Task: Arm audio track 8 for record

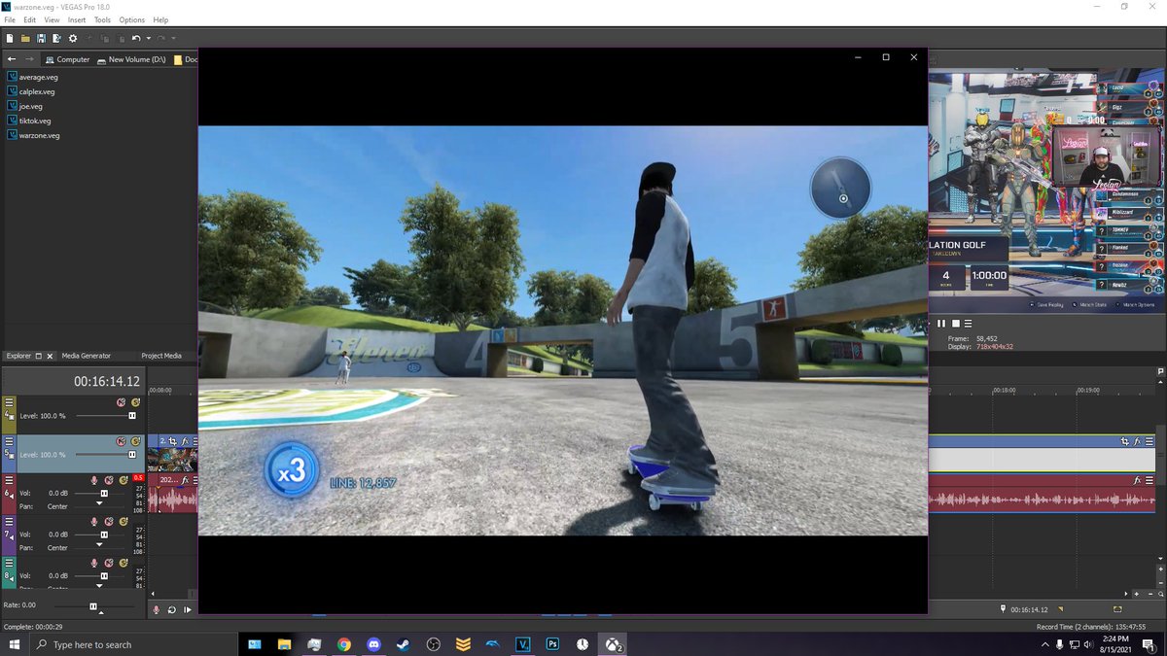Action: [94, 563]
